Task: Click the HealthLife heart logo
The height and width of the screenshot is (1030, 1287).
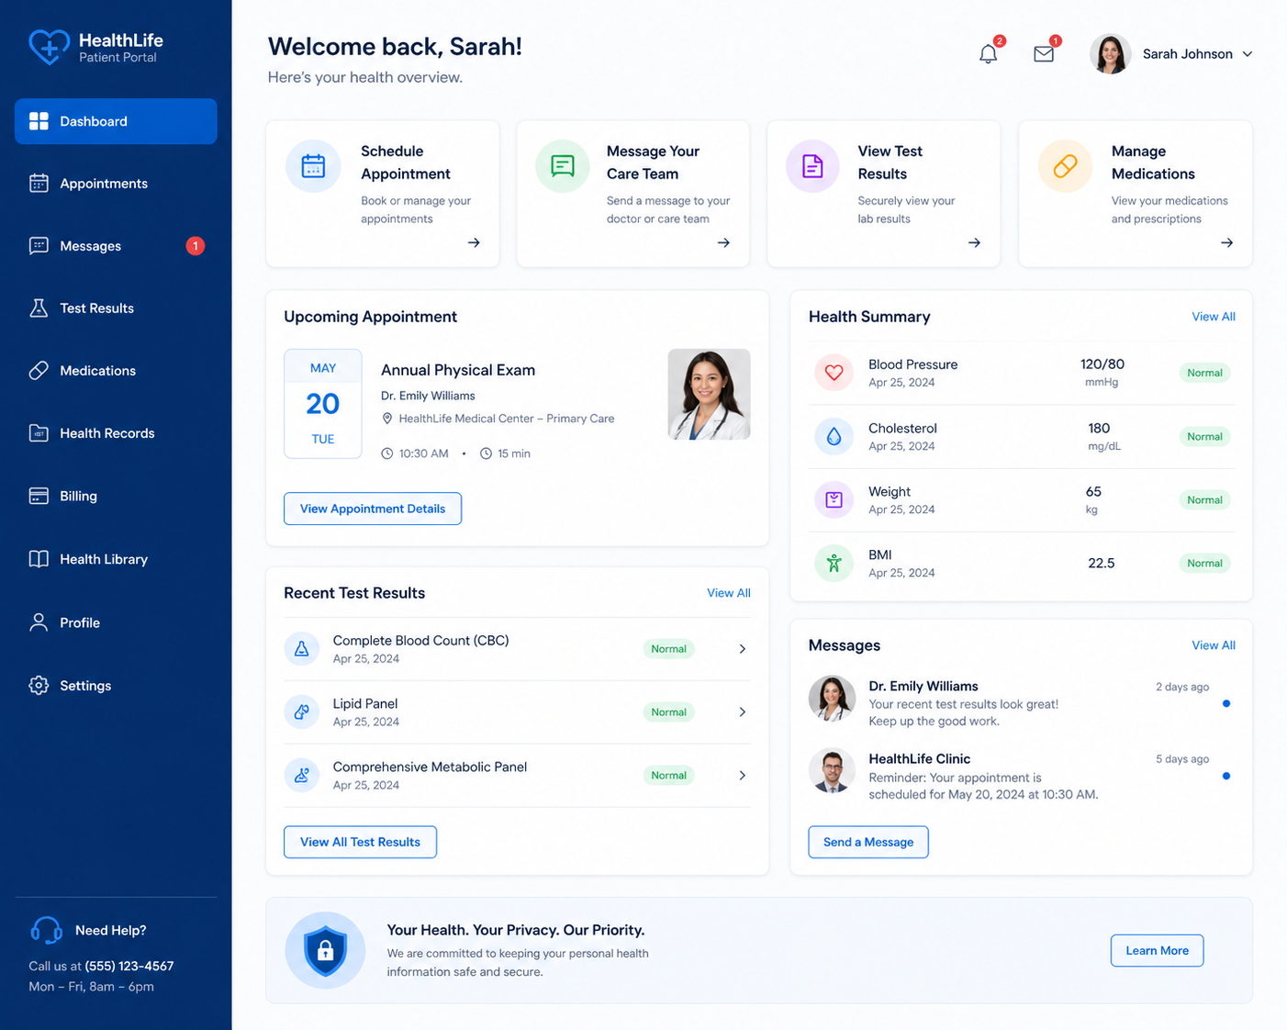Action: (x=49, y=47)
